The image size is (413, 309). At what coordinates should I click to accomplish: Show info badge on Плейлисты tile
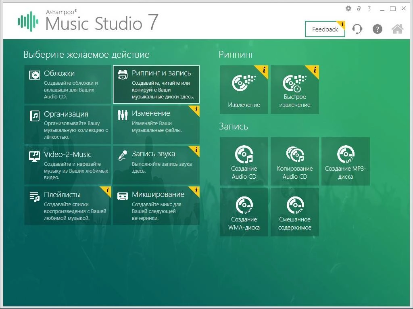pos(107,190)
